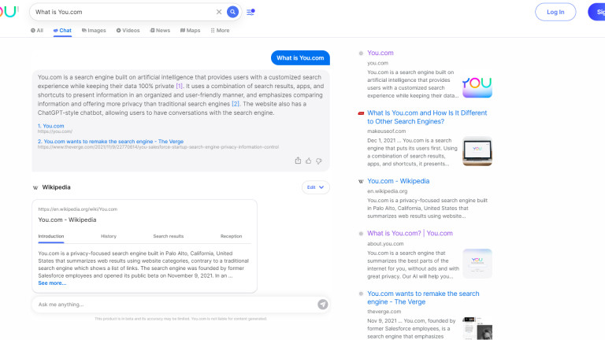Image resolution: width=605 pixels, height=340 pixels.
Task: Click the YOU logo in the header
Action: coord(9,11)
